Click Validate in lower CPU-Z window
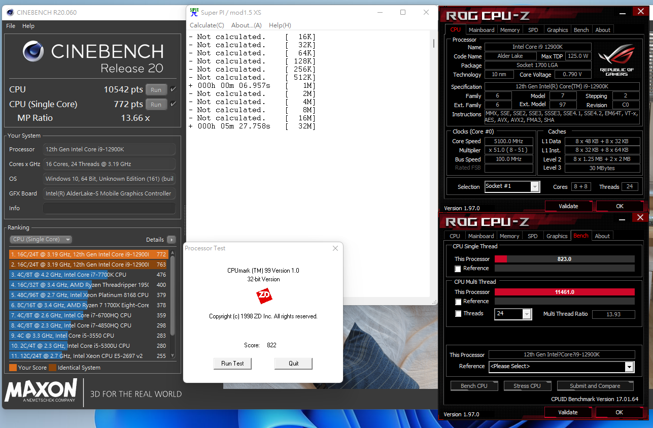This screenshot has width=653, height=428. [x=568, y=412]
